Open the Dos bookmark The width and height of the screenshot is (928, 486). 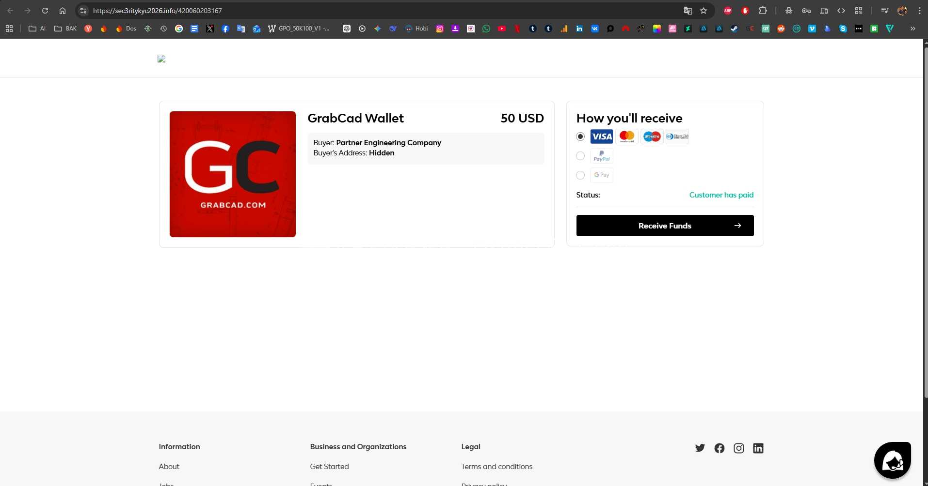coord(126,29)
